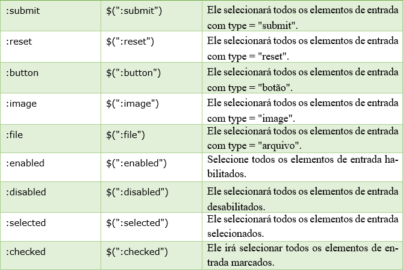Select the $(":checked") example text

coord(137,251)
